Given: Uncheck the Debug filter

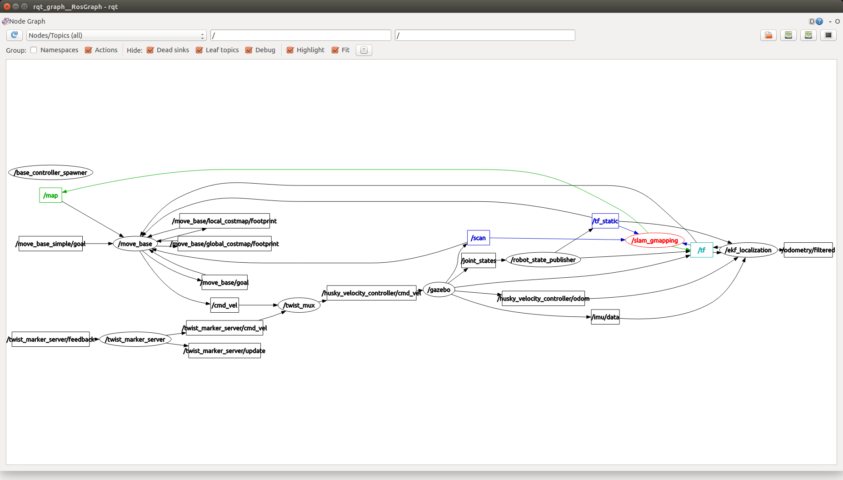Looking at the screenshot, I should [x=249, y=50].
